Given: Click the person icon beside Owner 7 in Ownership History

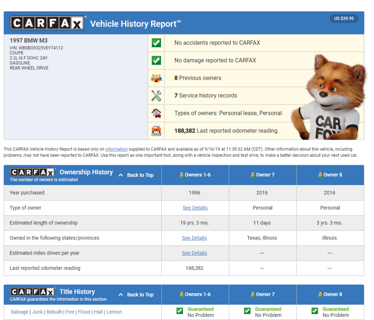Looking at the screenshot, I should click(x=253, y=175).
